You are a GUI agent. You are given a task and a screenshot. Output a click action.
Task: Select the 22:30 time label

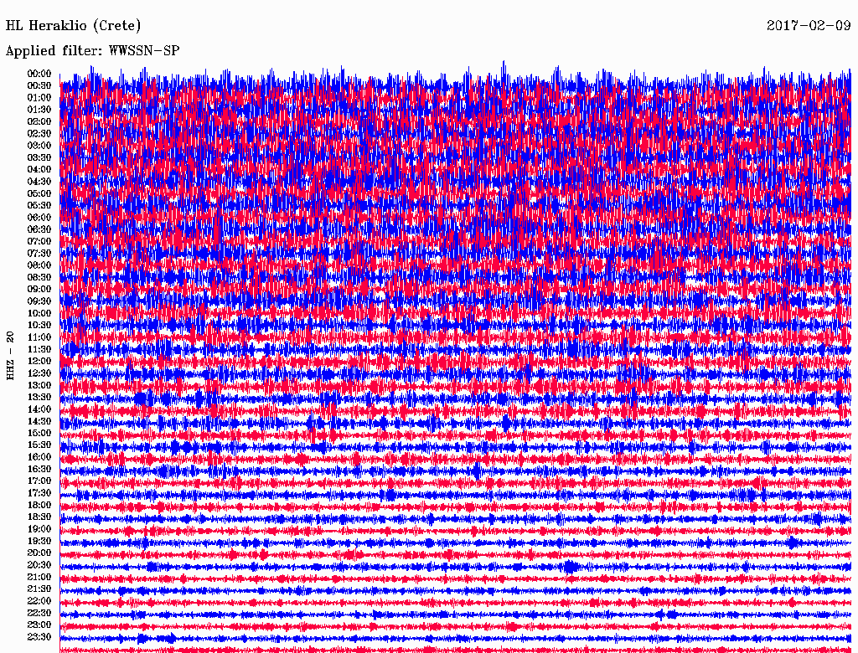point(39,613)
